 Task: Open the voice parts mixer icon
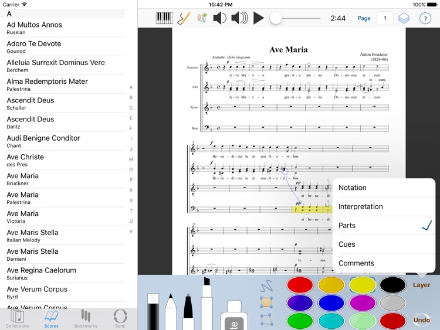click(202, 18)
